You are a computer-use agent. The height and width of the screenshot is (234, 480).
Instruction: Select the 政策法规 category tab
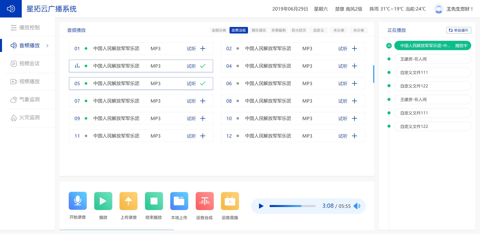pos(239,30)
